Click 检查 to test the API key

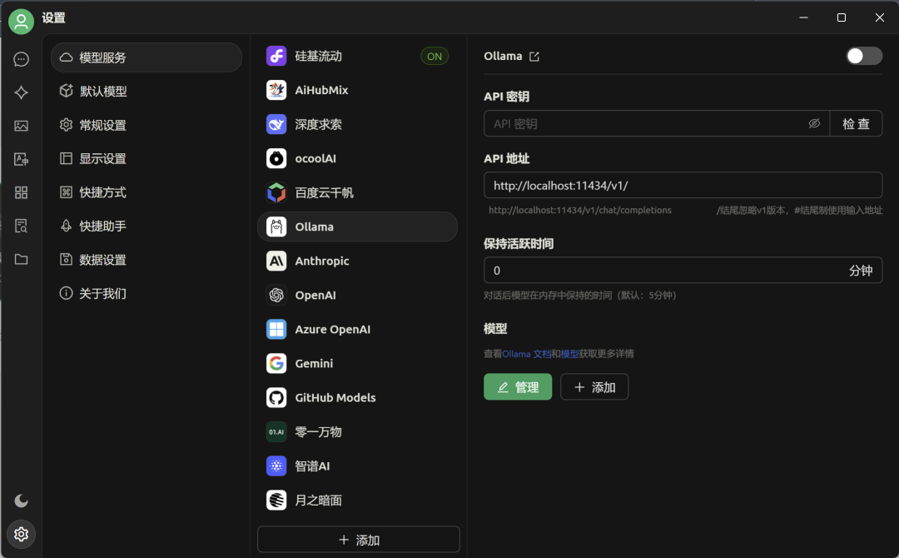856,123
